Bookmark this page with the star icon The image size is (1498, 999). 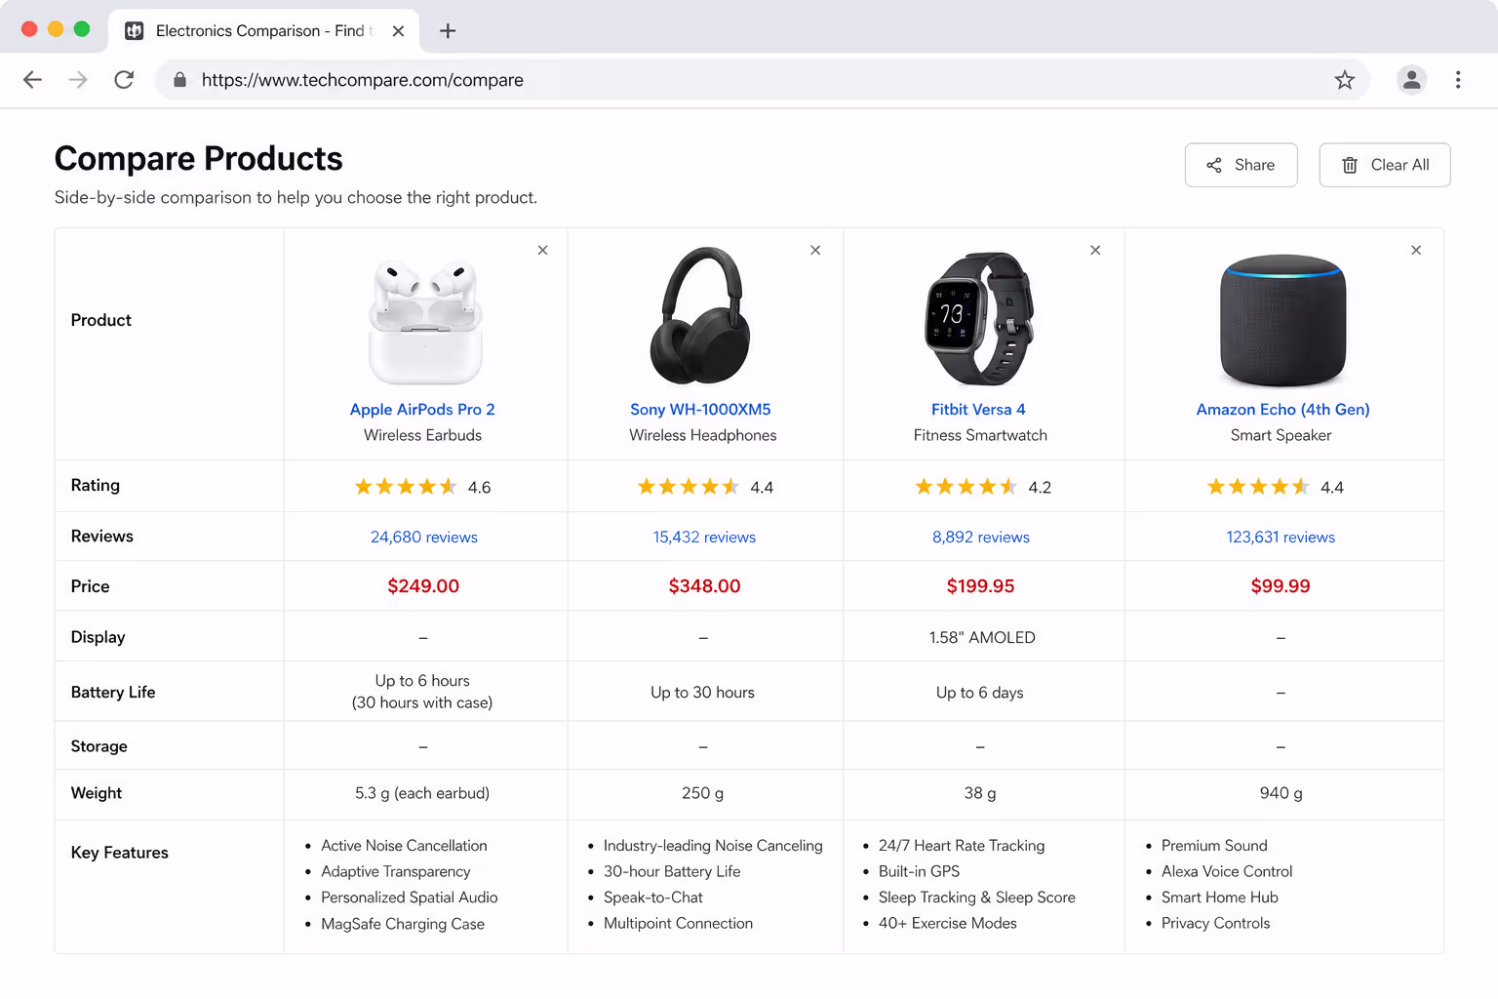click(x=1345, y=80)
